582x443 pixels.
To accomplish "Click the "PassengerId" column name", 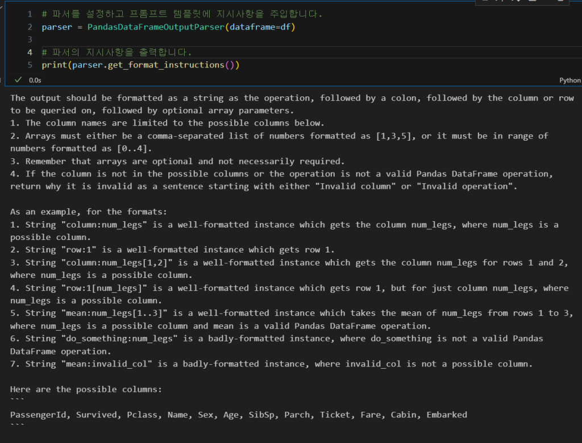I will coord(38,415).
